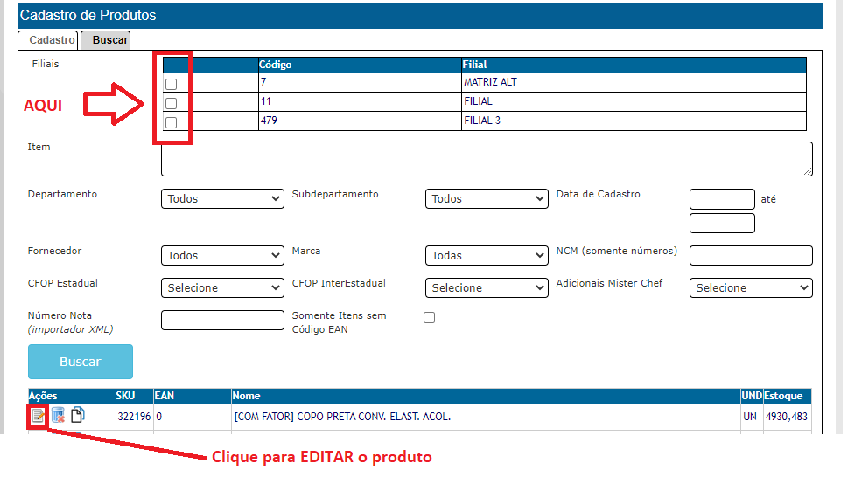Open the Fornecedor dropdown list
855x477 pixels.
(222, 256)
